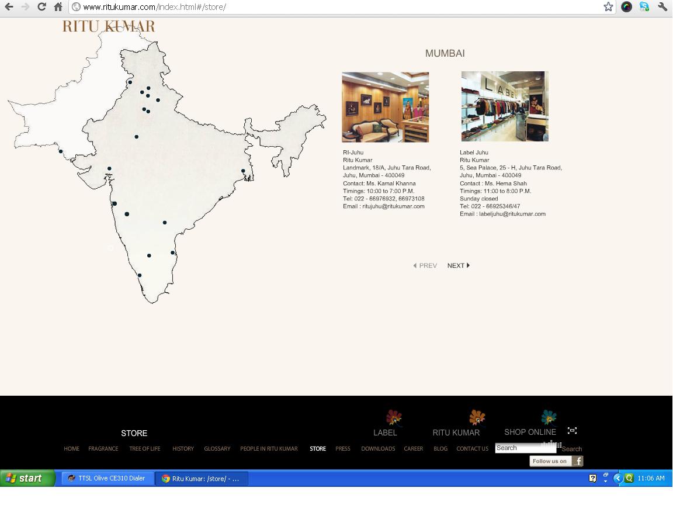
Task: Select the Ahmedabad store dot on map
Action: [109, 168]
